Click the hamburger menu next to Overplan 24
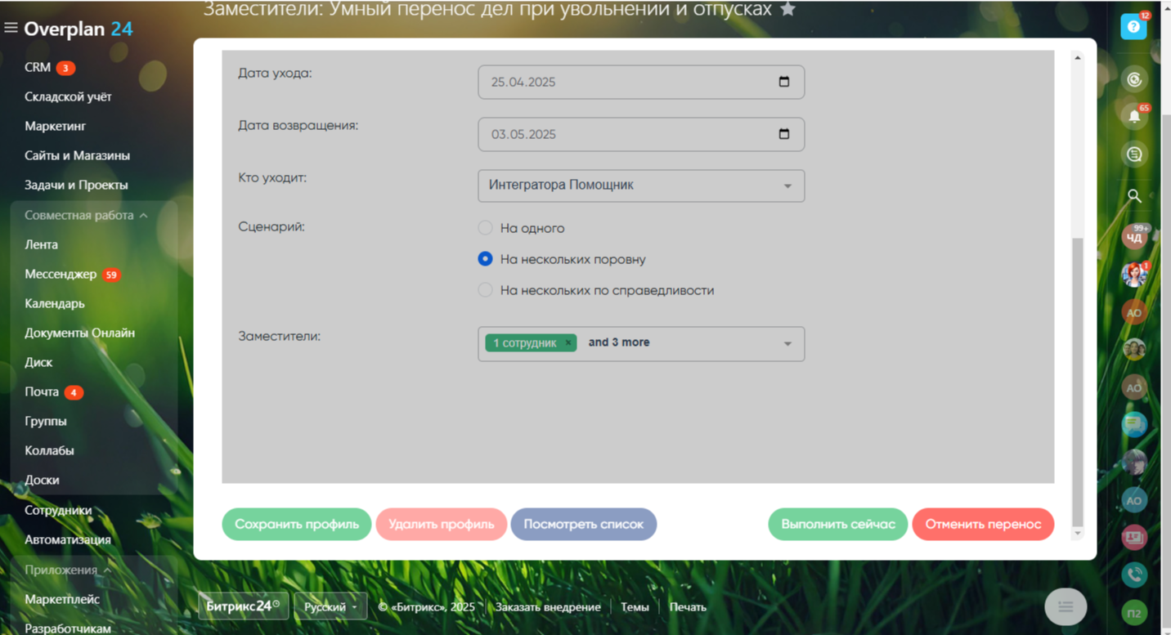Viewport: 1171px width, 635px height. pos(11,29)
